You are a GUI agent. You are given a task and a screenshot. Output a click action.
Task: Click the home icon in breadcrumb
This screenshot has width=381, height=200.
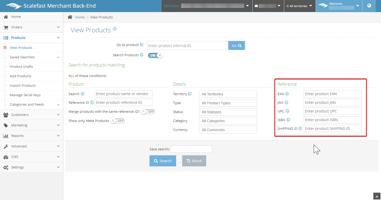click(x=70, y=17)
